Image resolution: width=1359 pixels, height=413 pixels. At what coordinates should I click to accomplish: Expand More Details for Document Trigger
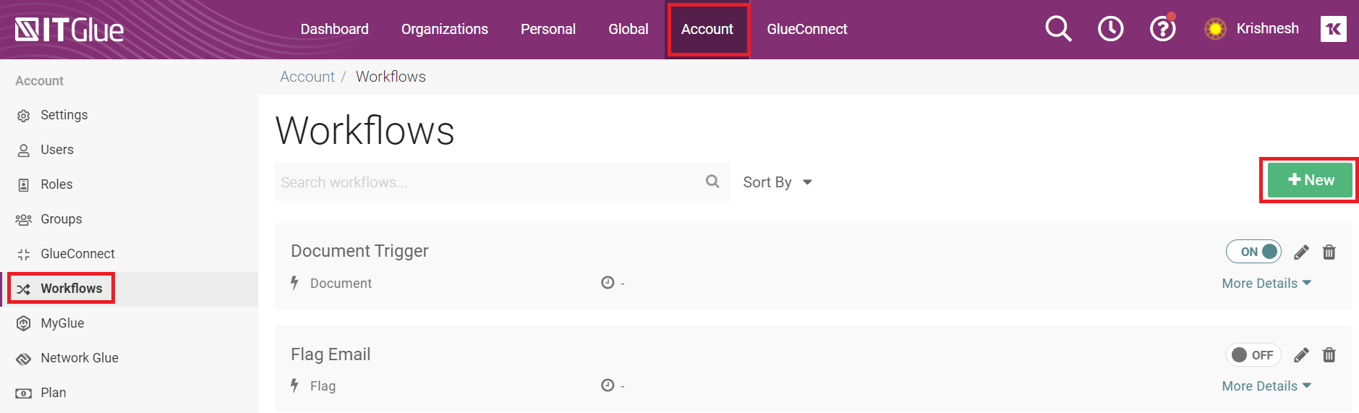click(1266, 284)
